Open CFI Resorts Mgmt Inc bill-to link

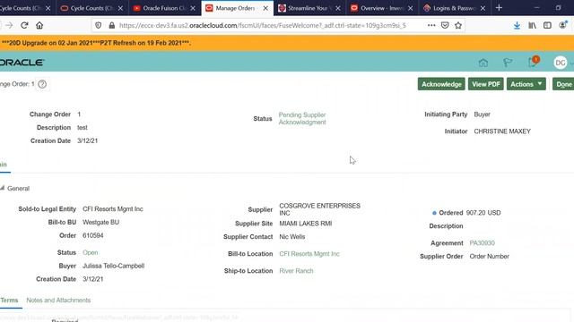click(309, 254)
